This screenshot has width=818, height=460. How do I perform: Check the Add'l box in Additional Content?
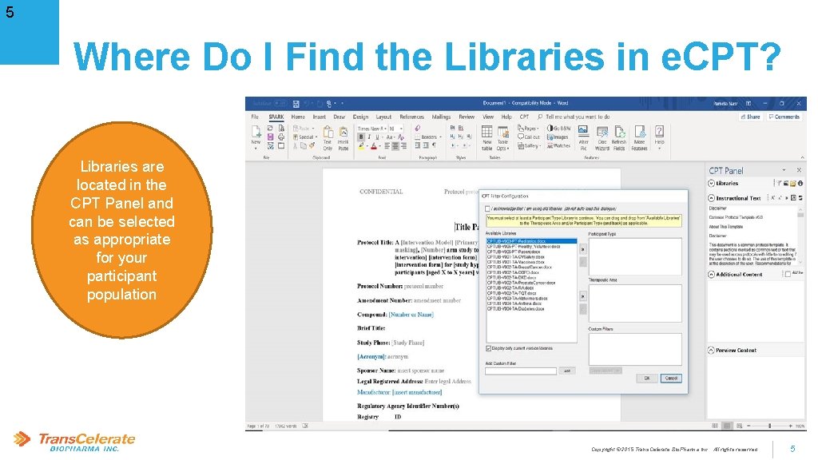pyautogui.click(x=788, y=272)
